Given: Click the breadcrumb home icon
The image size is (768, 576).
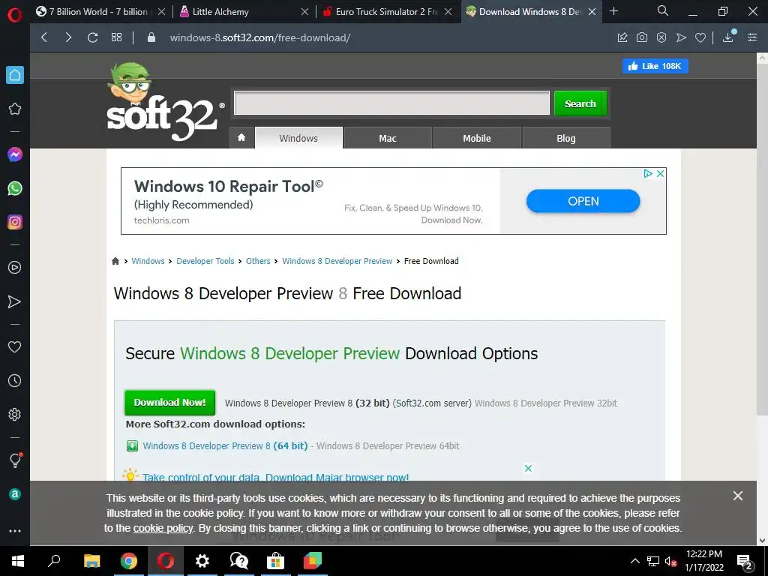Looking at the screenshot, I should (x=115, y=261).
